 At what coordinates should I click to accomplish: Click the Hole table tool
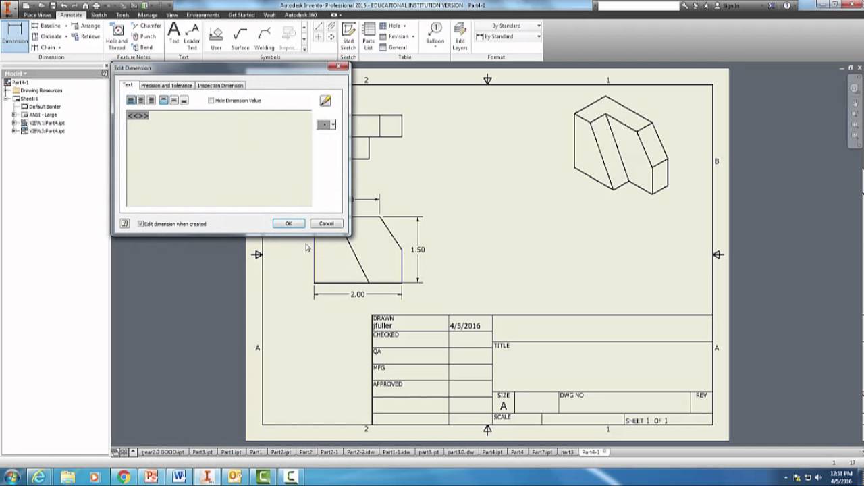tap(391, 26)
